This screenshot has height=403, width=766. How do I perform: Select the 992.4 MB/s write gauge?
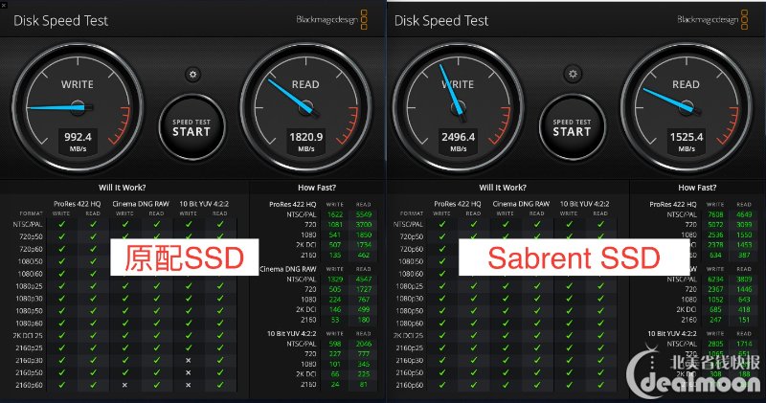pos(78,107)
